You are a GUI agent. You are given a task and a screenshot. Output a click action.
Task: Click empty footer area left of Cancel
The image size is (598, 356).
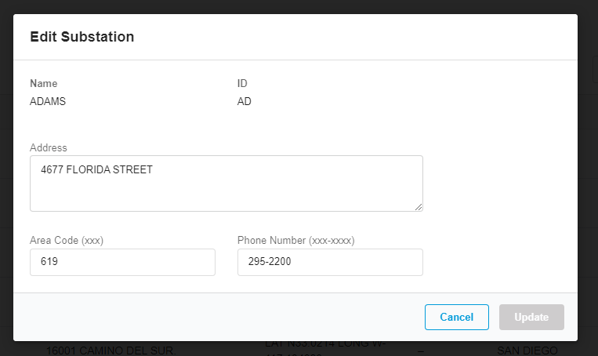pyautogui.click(x=219, y=317)
